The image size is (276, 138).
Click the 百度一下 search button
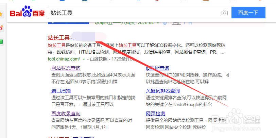pyautogui.click(x=248, y=13)
